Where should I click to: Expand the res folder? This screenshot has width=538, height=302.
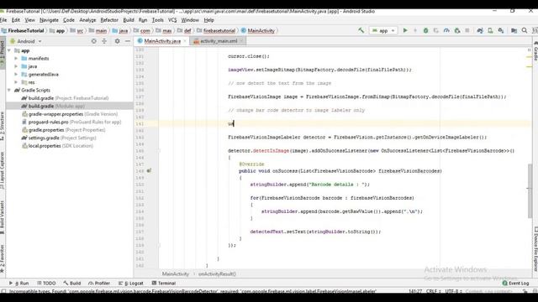click(x=16, y=82)
